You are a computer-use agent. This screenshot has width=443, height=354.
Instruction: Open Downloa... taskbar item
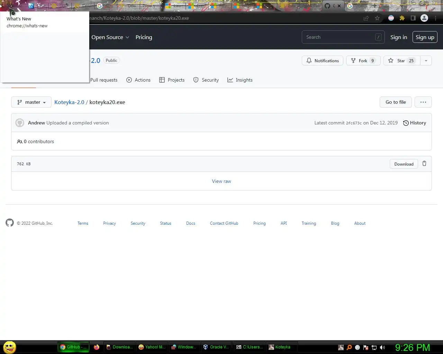119,347
